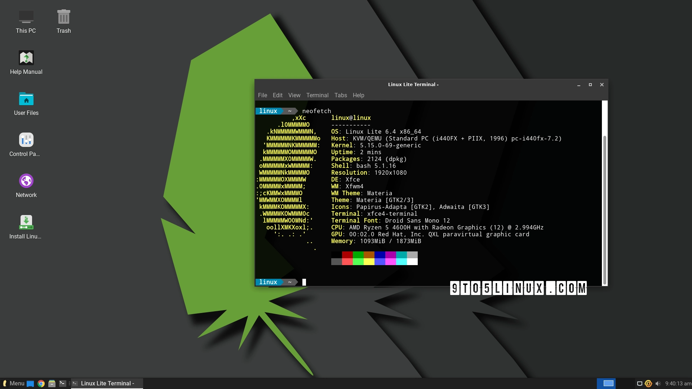Open the Edit menu in the terminal
Viewport: 692px width, 389px height.
click(x=278, y=95)
